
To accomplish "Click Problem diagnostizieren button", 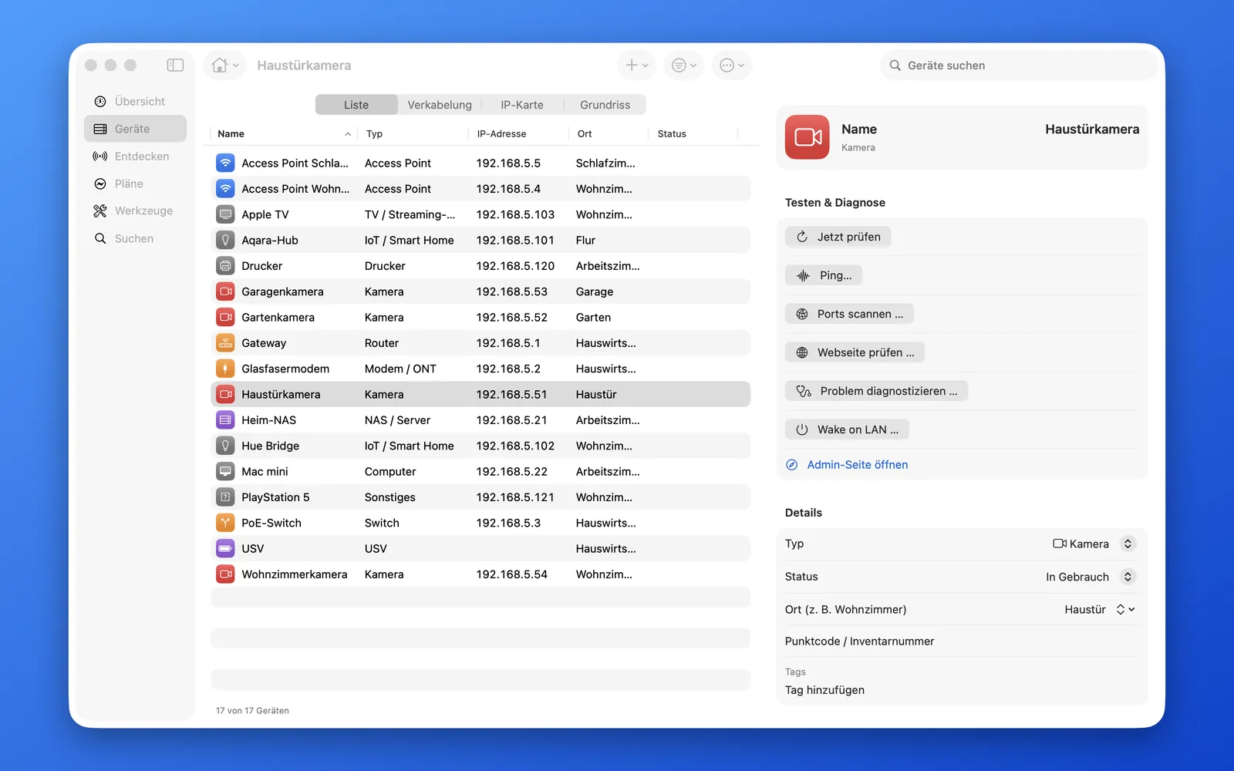I will click(x=877, y=391).
